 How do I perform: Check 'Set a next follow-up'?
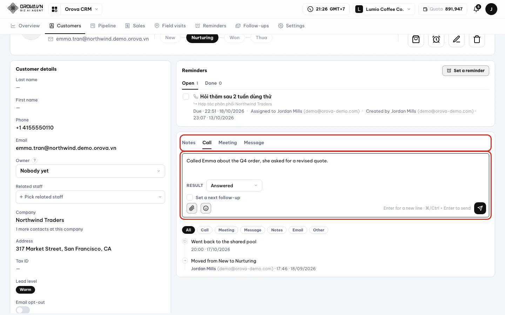190,197
